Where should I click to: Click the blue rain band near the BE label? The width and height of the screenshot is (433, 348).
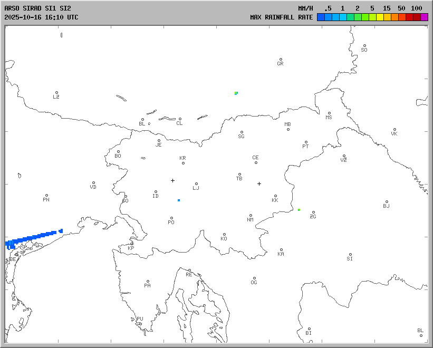[32, 237]
